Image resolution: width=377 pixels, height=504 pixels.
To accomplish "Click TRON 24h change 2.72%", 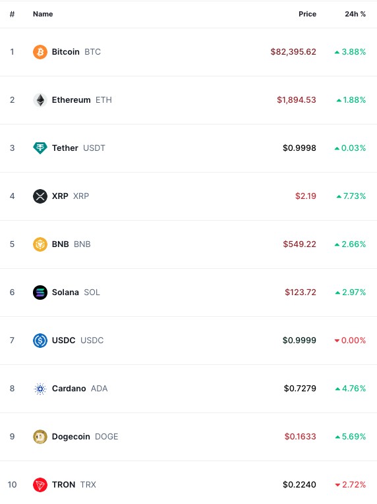I will point(350,485).
